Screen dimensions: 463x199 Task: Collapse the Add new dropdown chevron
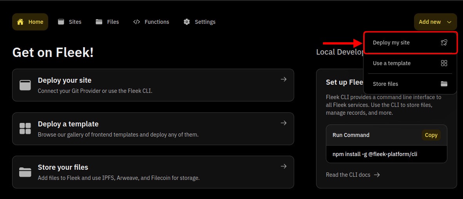(449, 22)
